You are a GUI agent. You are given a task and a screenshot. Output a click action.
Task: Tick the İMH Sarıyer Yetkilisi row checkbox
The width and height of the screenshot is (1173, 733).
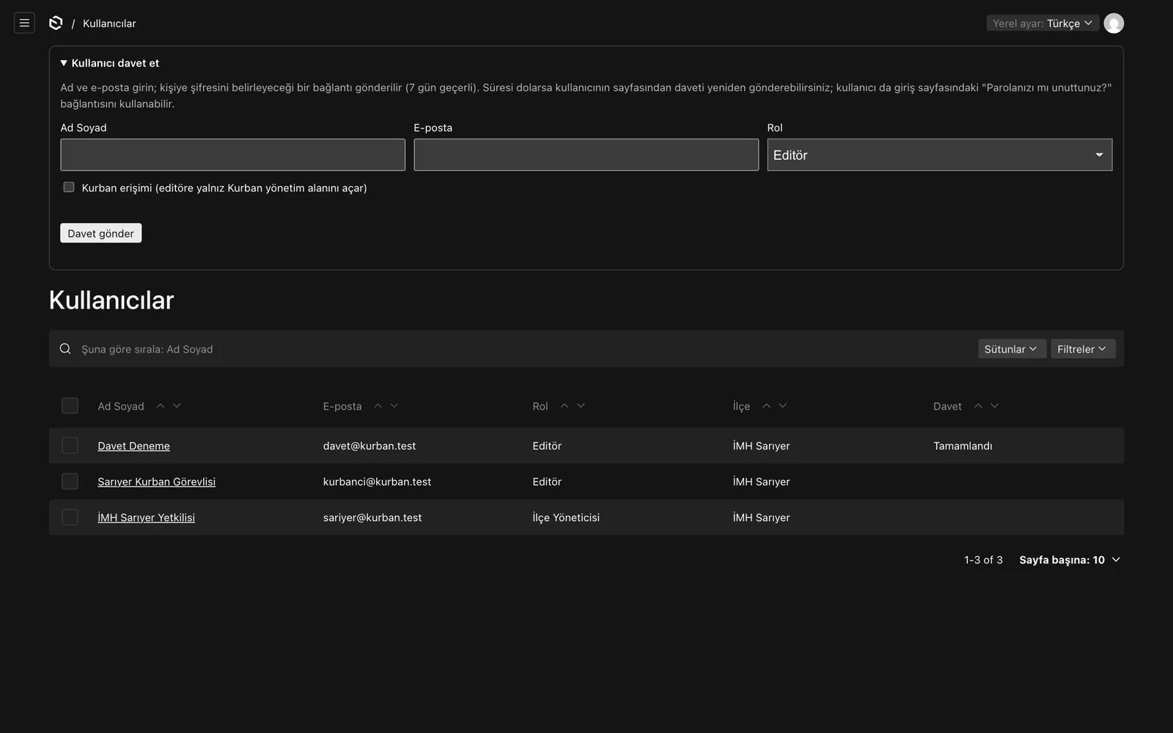70,517
